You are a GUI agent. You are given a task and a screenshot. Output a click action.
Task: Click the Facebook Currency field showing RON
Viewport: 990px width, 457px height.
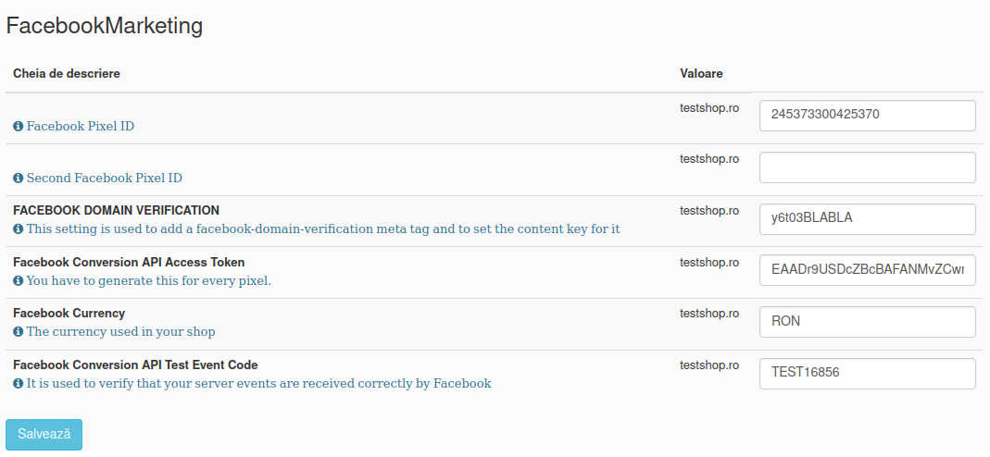(868, 322)
